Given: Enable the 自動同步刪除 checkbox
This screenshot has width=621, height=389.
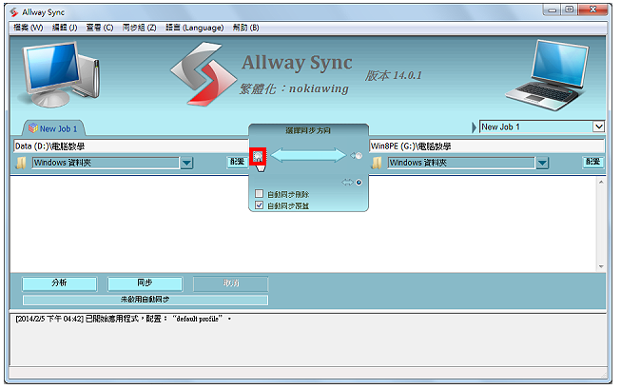Looking at the screenshot, I should (259, 194).
